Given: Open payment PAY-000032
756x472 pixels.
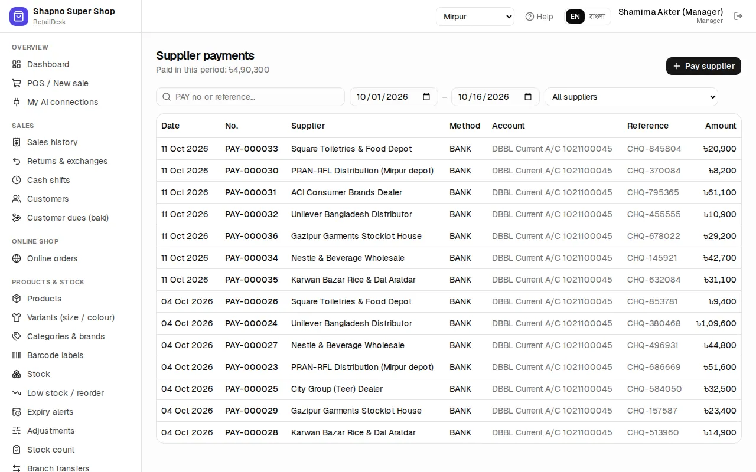Looking at the screenshot, I should click(252, 214).
